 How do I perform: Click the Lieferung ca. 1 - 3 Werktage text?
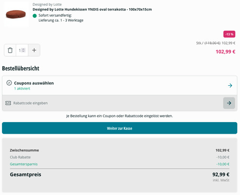tap(61, 20)
